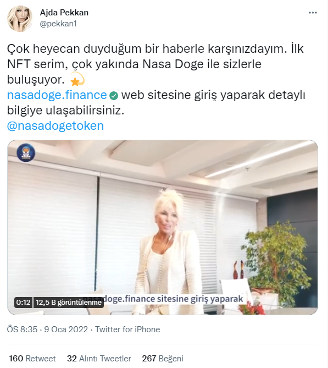Viewport: 328px width, 368px height.
Task: Click the 0:12 video duration badge
Action: tap(24, 303)
